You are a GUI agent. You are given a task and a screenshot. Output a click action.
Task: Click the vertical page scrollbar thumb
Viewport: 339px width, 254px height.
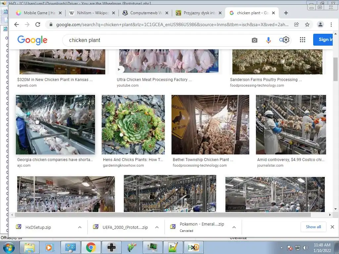coord(335,69)
